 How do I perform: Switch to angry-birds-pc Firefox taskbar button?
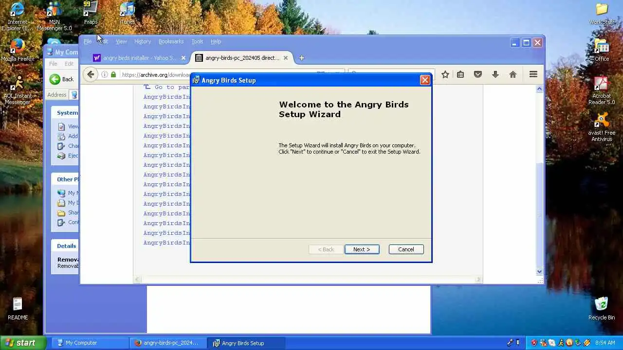(168, 343)
